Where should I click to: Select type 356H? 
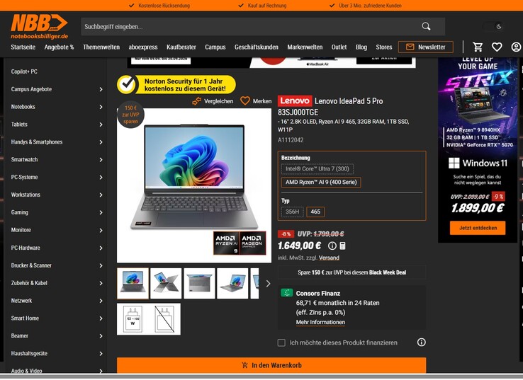[292, 212]
